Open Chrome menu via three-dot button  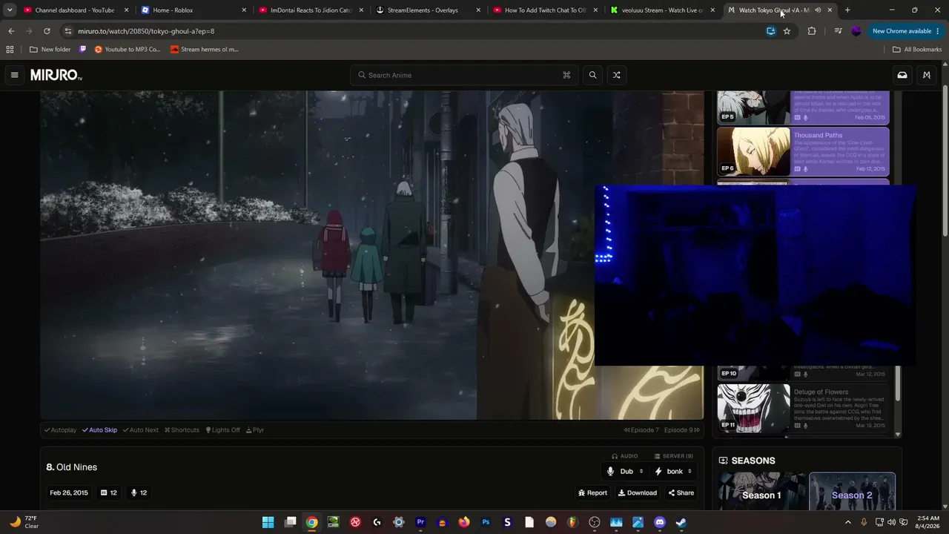point(938,31)
